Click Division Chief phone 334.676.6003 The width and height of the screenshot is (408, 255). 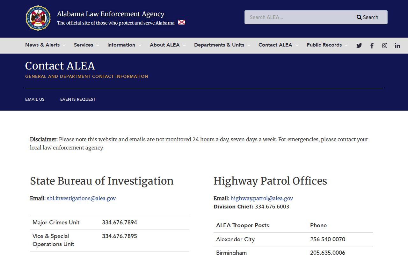272,207
